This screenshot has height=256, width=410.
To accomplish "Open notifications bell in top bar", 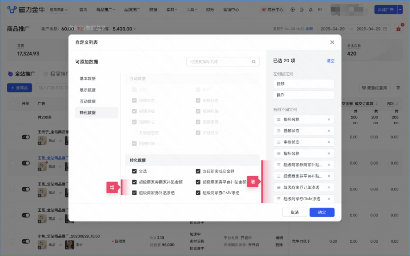I will [311, 10].
